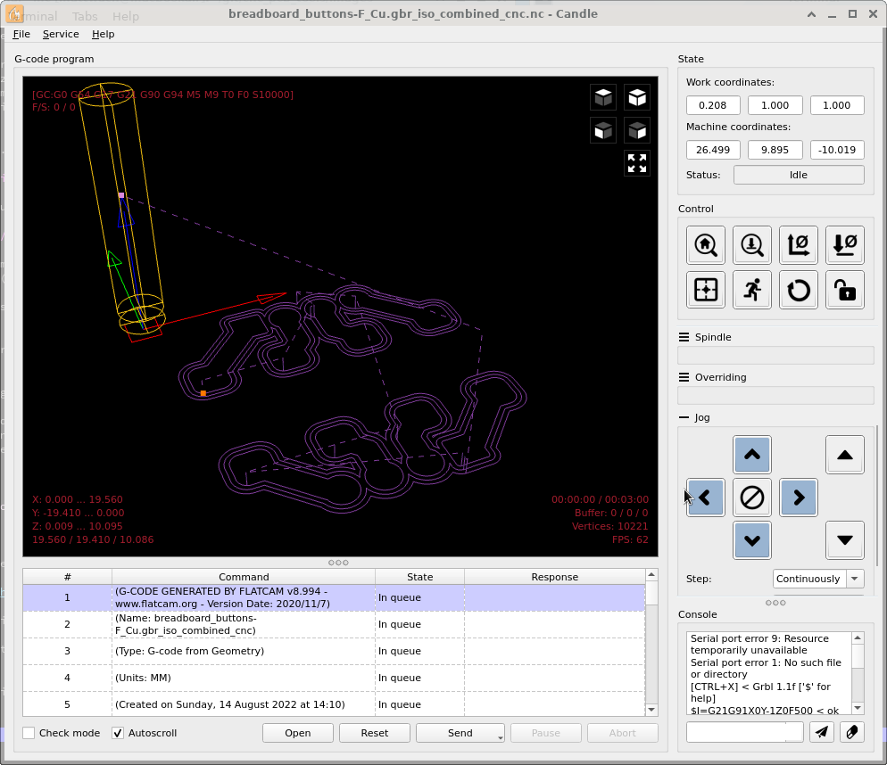887x765 pixels.
Task: Home the machine using the house-magnifier icon
Action: pyautogui.click(x=706, y=245)
